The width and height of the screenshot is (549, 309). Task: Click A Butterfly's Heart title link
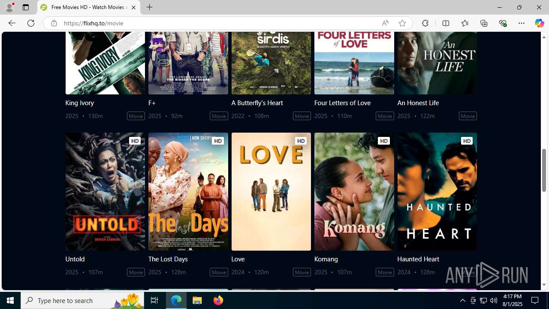coord(257,103)
